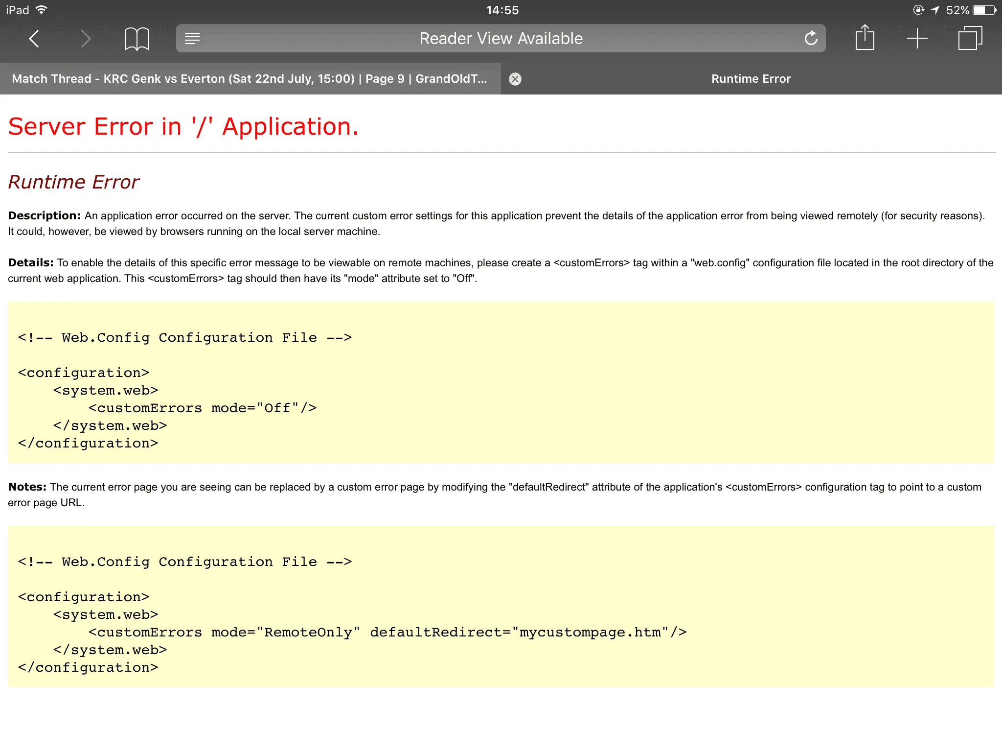1002x752 pixels.
Task: Tap the 52% battery percentage text
Action: click(x=957, y=10)
